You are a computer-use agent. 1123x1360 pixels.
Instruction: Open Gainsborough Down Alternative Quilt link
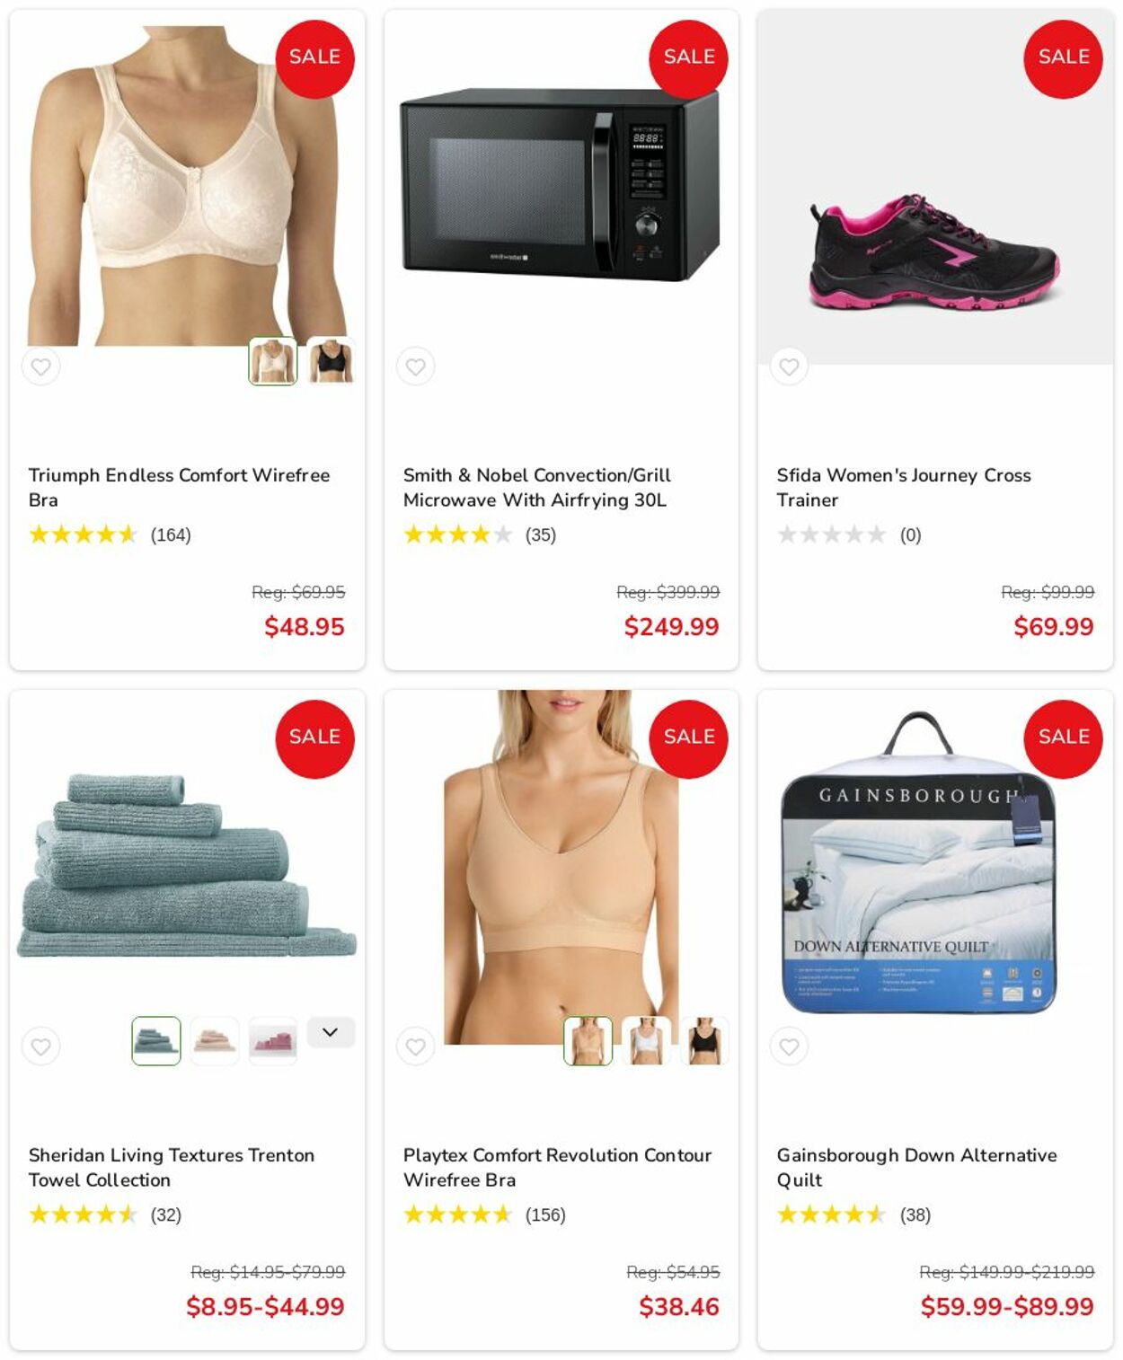point(916,1168)
